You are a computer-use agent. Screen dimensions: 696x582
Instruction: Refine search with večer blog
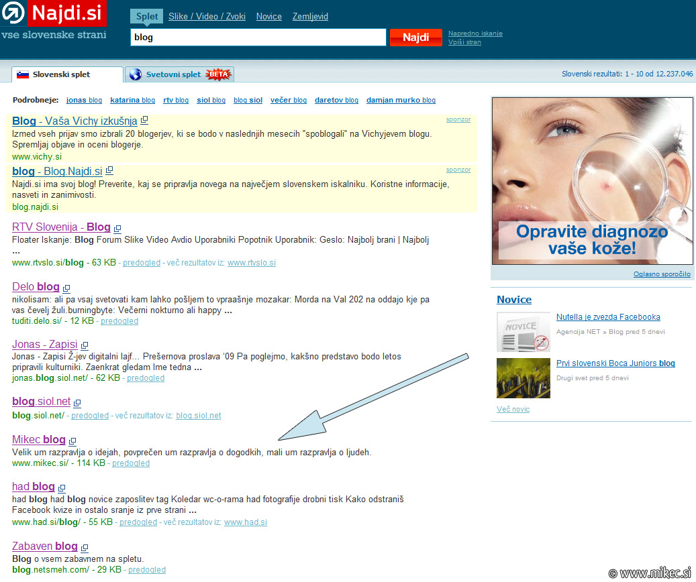289,101
